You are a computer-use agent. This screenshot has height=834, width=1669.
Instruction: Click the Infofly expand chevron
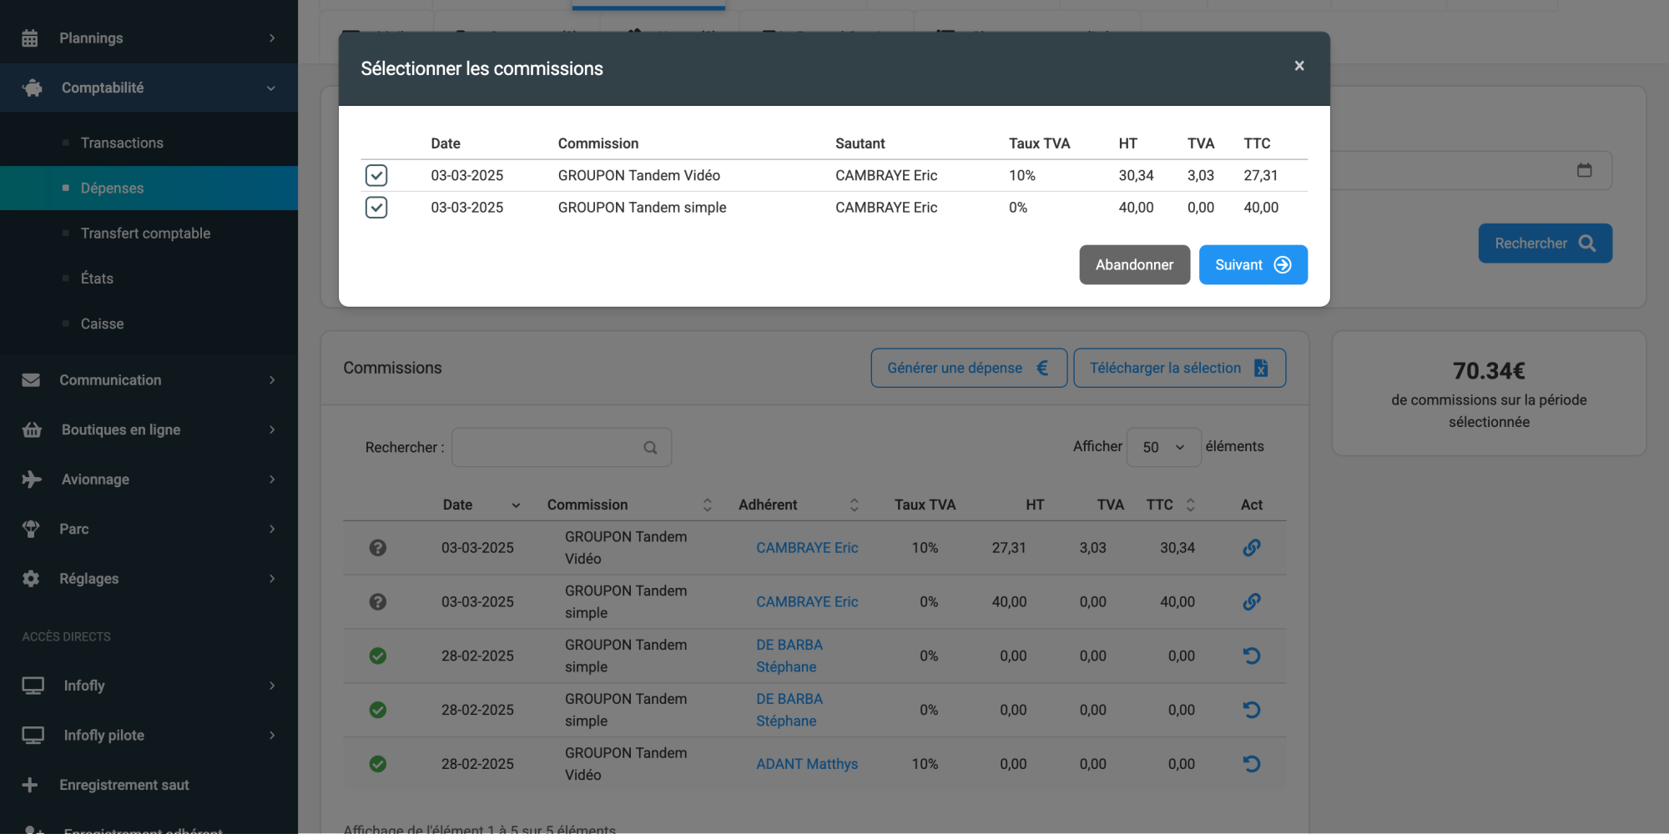pos(272,686)
